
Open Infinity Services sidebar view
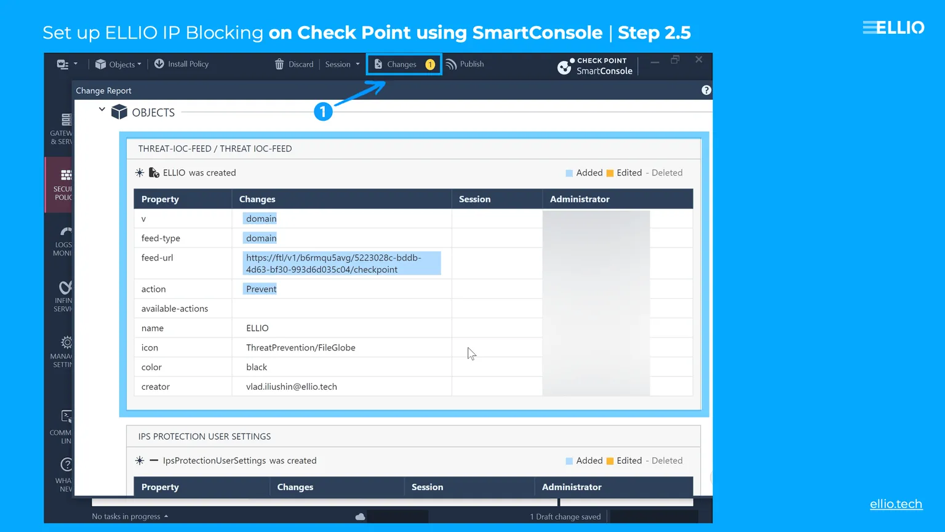tap(62, 296)
